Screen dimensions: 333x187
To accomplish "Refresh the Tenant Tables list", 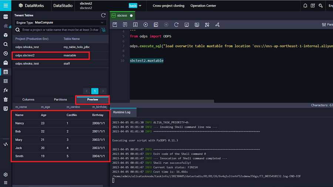I will [x=103, y=15].
